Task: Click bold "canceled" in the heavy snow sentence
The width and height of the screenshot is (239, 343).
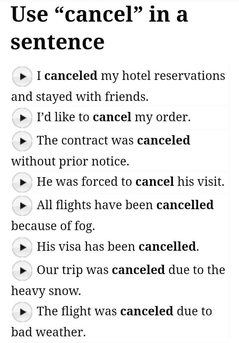Action: [138, 270]
